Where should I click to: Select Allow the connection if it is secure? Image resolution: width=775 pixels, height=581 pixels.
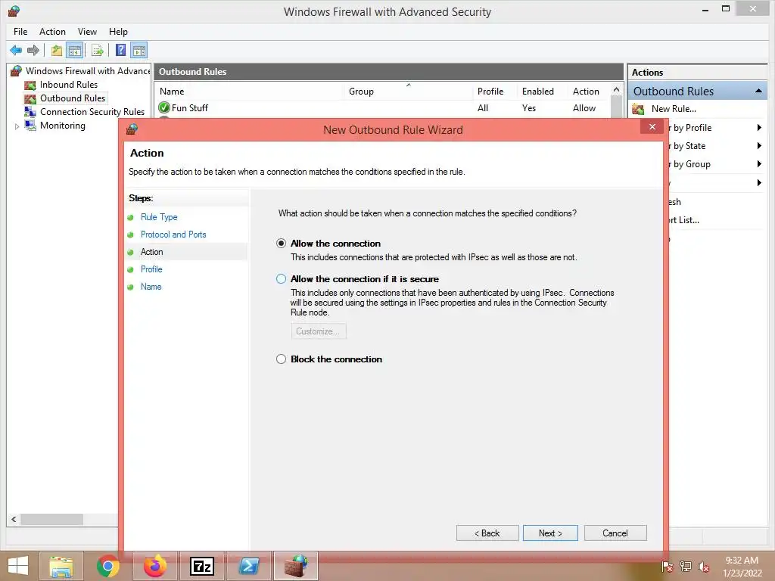281,278
